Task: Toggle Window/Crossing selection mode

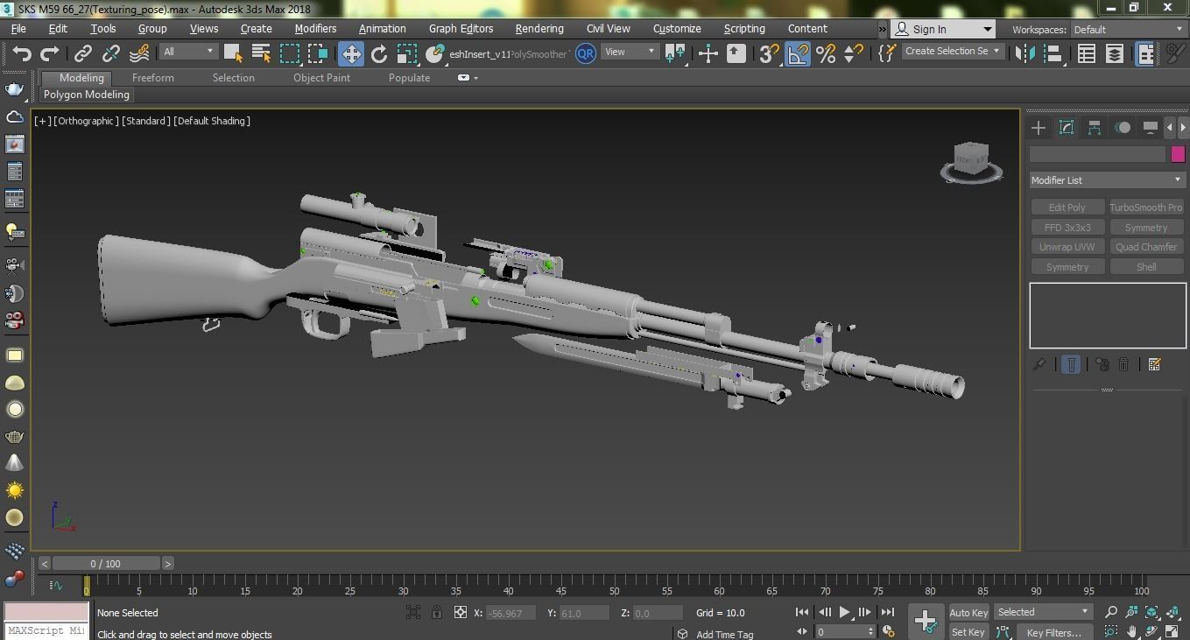Action: 318,53
